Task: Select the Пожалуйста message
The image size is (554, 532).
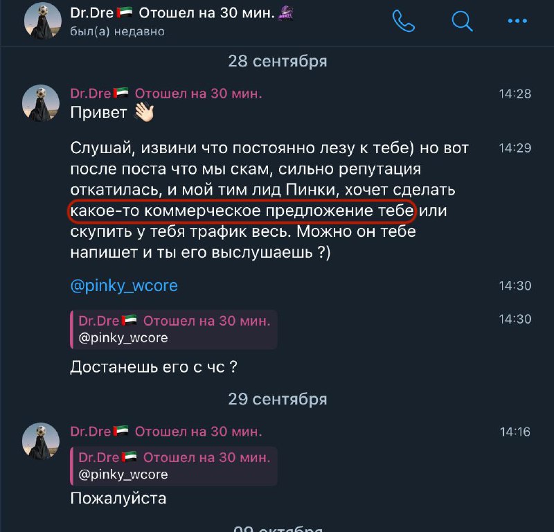Action: coord(118,499)
